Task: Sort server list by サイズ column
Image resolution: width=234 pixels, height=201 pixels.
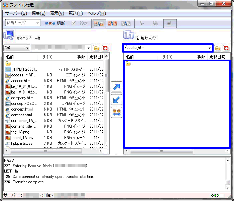Action: coord(165,57)
